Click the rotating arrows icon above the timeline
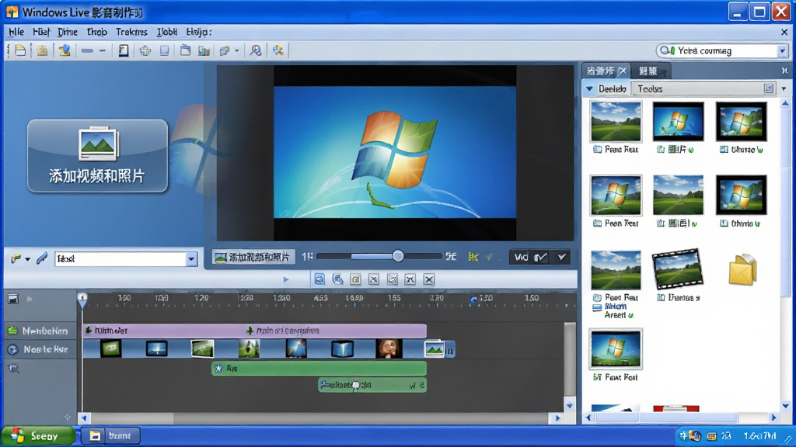Image resolution: width=796 pixels, height=447 pixels. 337,279
